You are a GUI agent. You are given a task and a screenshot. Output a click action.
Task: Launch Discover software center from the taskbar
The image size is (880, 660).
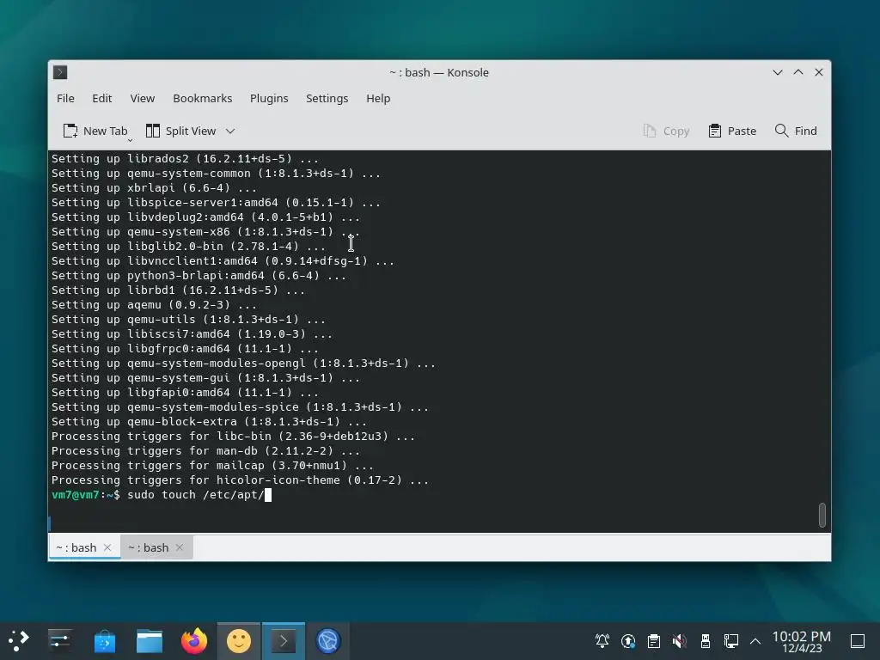104,640
